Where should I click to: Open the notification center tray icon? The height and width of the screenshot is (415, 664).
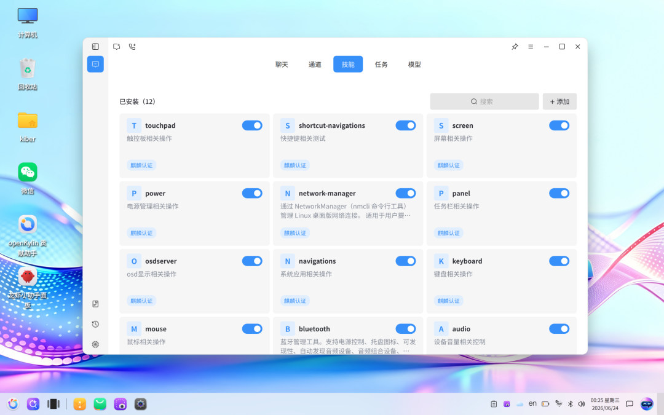630,404
